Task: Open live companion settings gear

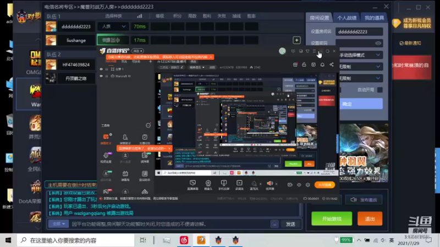Action: click(308, 185)
